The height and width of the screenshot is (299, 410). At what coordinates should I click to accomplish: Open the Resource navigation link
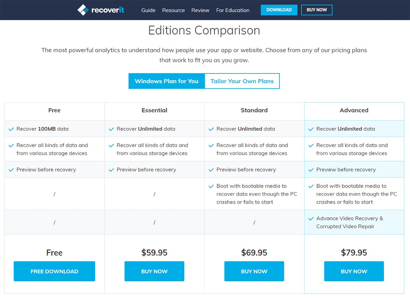click(x=173, y=10)
